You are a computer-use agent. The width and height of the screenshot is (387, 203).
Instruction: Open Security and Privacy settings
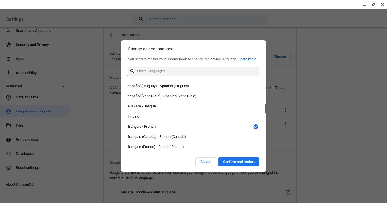[32, 45]
